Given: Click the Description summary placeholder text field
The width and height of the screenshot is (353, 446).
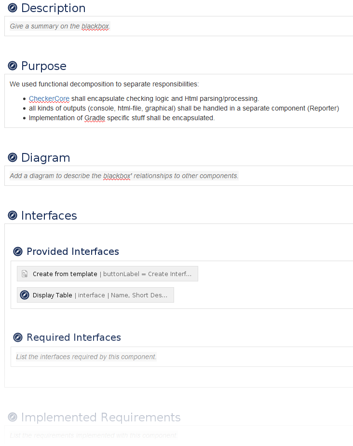Looking at the screenshot, I should coord(60,26).
